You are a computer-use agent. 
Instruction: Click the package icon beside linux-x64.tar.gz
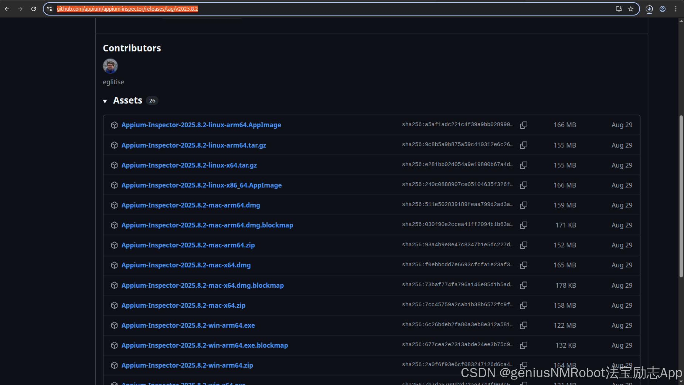click(115, 165)
